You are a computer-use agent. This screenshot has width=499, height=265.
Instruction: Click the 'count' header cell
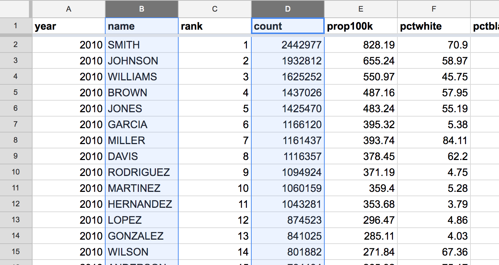coord(288,26)
